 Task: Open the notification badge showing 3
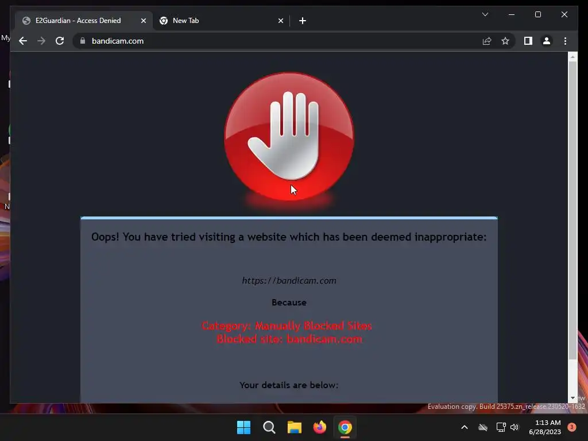[572, 427]
